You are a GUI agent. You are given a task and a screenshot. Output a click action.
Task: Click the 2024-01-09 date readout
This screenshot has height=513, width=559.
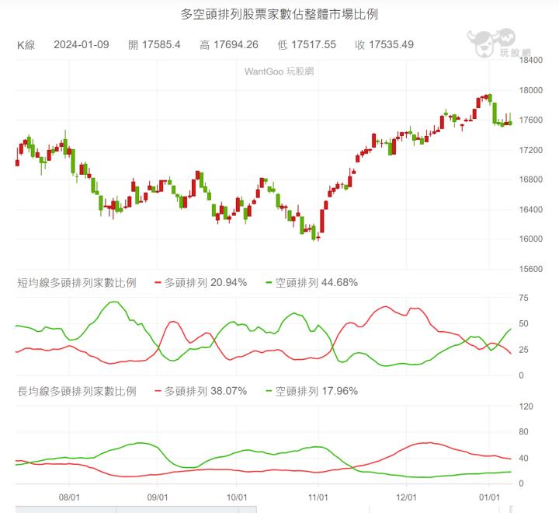(x=82, y=45)
